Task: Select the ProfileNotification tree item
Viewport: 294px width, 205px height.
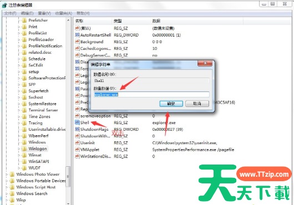Action: click(45, 46)
